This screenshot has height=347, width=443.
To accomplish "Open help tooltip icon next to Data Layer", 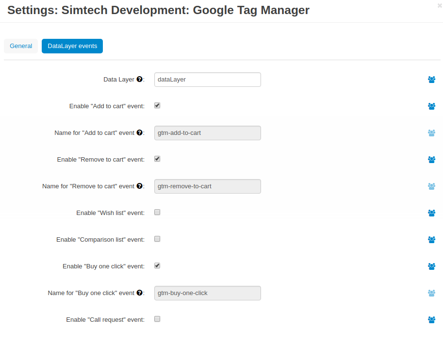I will pos(139,79).
